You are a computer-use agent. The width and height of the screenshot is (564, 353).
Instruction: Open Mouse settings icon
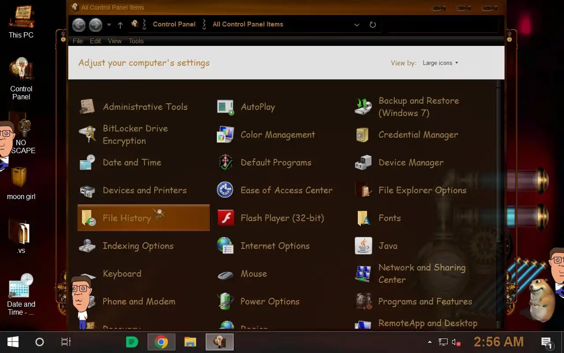[226, 274]
